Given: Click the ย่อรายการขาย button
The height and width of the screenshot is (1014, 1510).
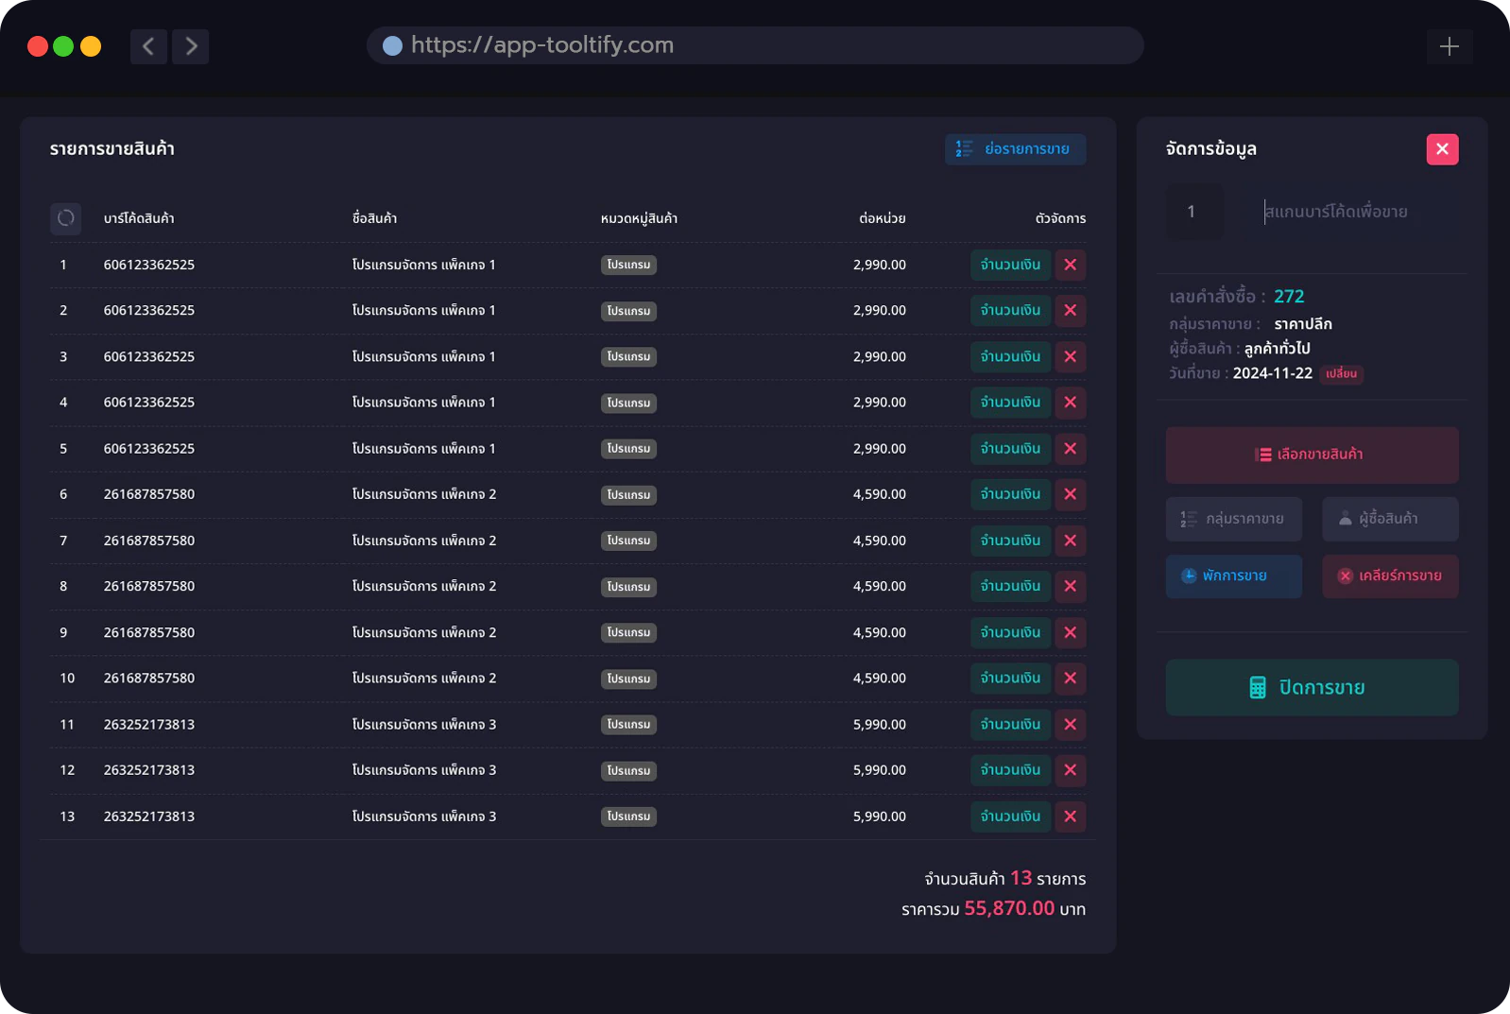Looking at the screenshot, I should click(x=1016, y=149).
